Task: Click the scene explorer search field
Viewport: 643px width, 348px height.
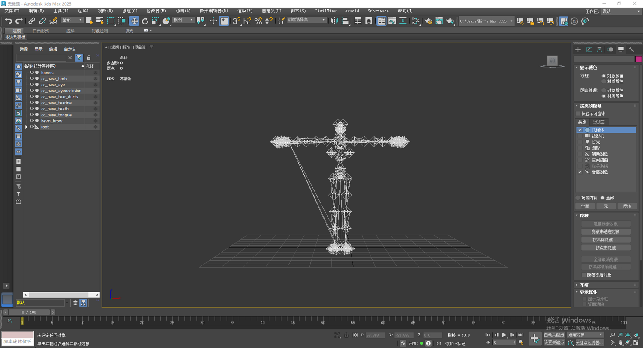Action: point(41,57)
